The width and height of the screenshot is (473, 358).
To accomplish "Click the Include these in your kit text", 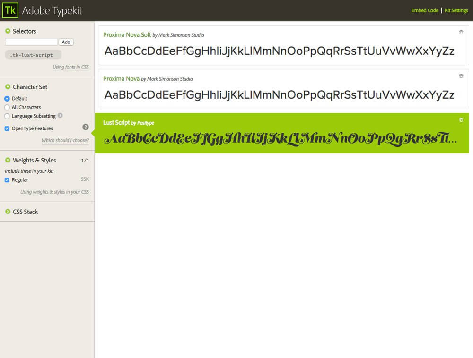I will coord(29,171).
